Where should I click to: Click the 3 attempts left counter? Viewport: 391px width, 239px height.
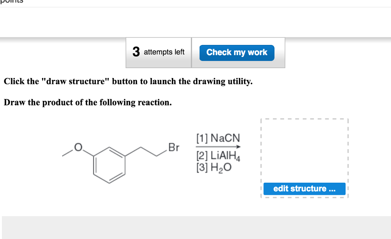coord(159,52)
